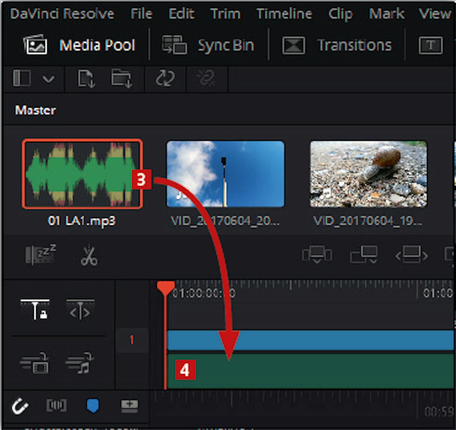Click the import media file icon

point(86,78)
